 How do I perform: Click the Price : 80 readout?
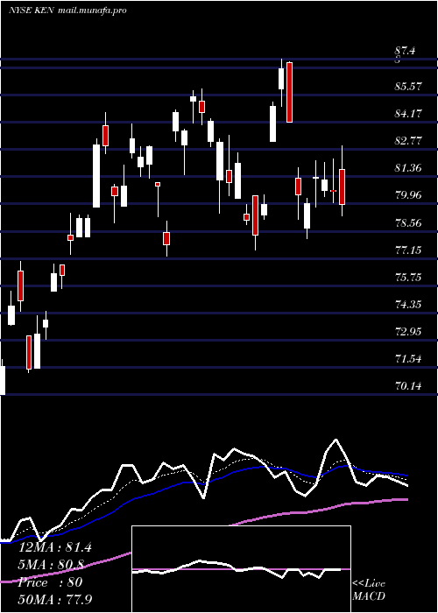[51, 582]
